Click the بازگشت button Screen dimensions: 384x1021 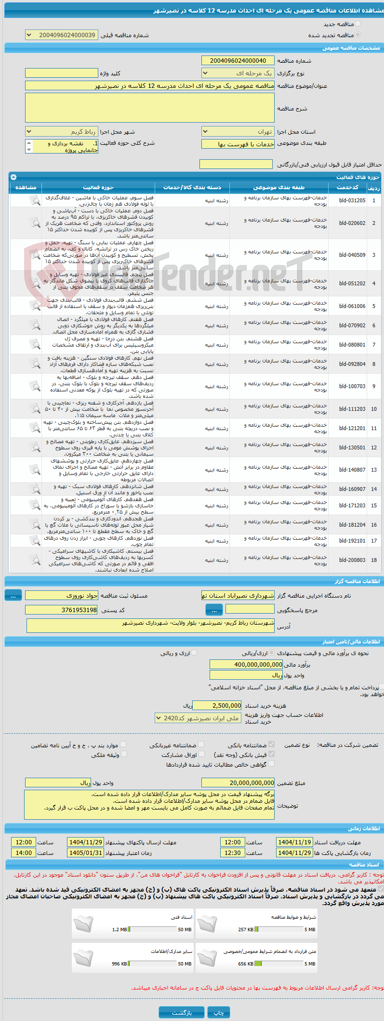click(182, 1012)
